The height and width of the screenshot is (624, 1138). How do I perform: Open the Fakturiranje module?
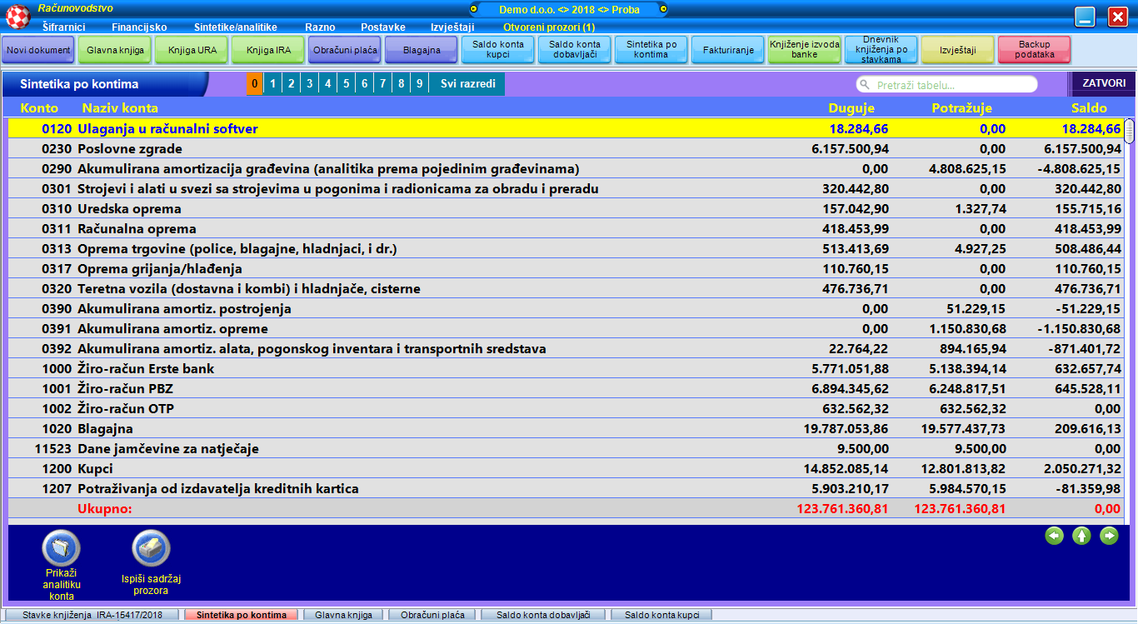point(729,50)
